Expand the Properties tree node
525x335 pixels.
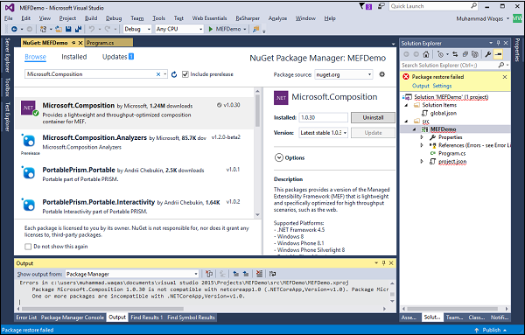point(422,137)
